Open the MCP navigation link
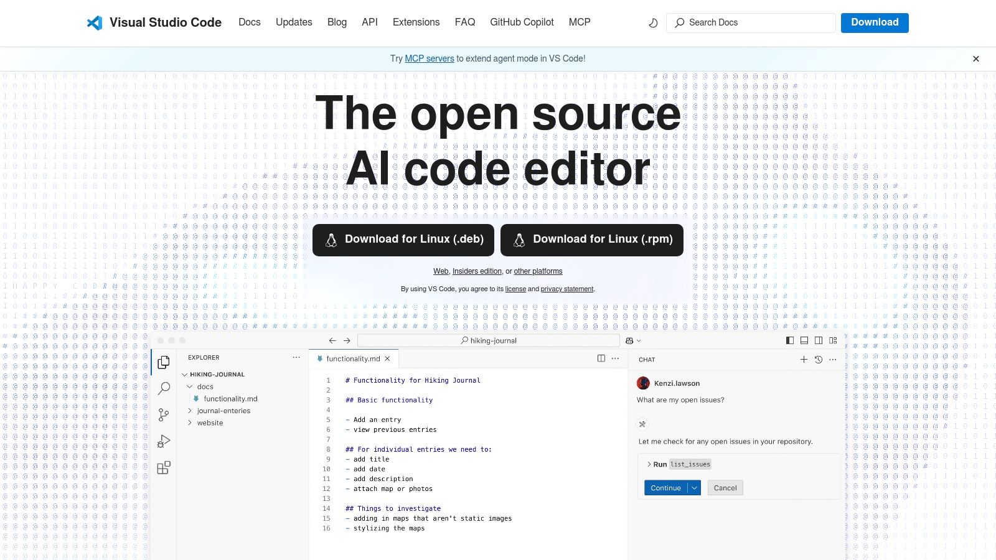The image size is (996, 560). 580,22
